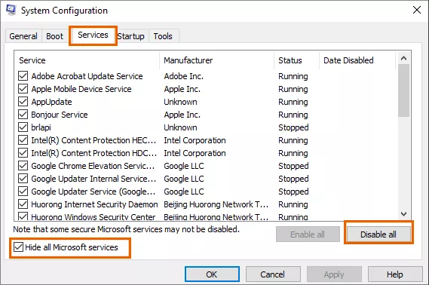The image size is (429, 285).
Task: Toggle Hide all Microsoft services checkbox
Action: tap(18, 247)
